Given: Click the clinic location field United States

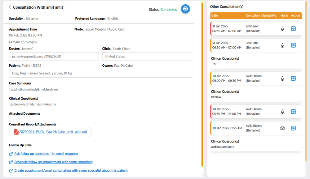Looking at the screenshot, I should point(147,56).
